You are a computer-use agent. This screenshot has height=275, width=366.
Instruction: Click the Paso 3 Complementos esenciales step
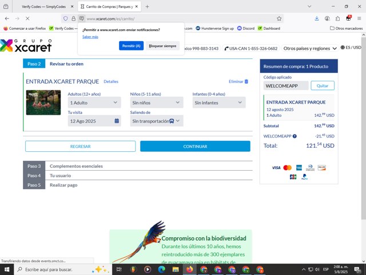point(138,166)
